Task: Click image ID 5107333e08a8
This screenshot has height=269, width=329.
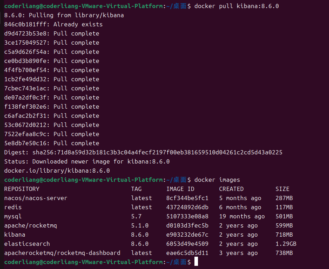Action: [187, 216]
